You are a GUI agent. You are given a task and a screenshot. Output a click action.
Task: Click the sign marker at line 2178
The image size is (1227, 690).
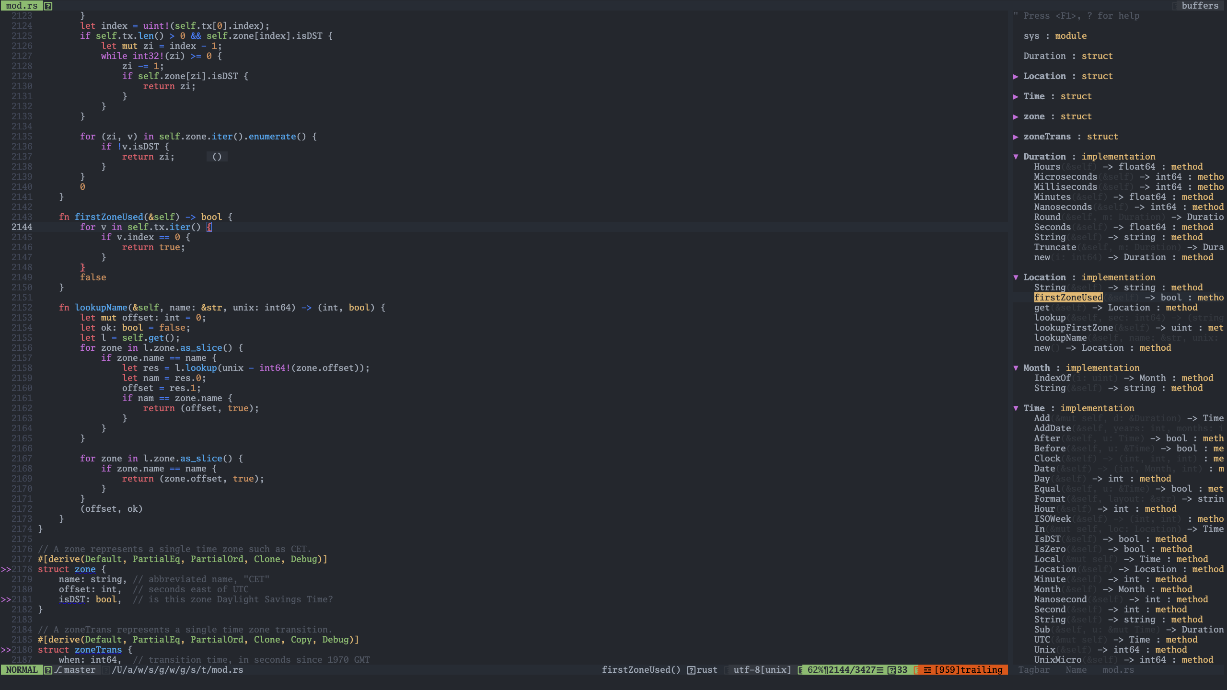[6, 569]
